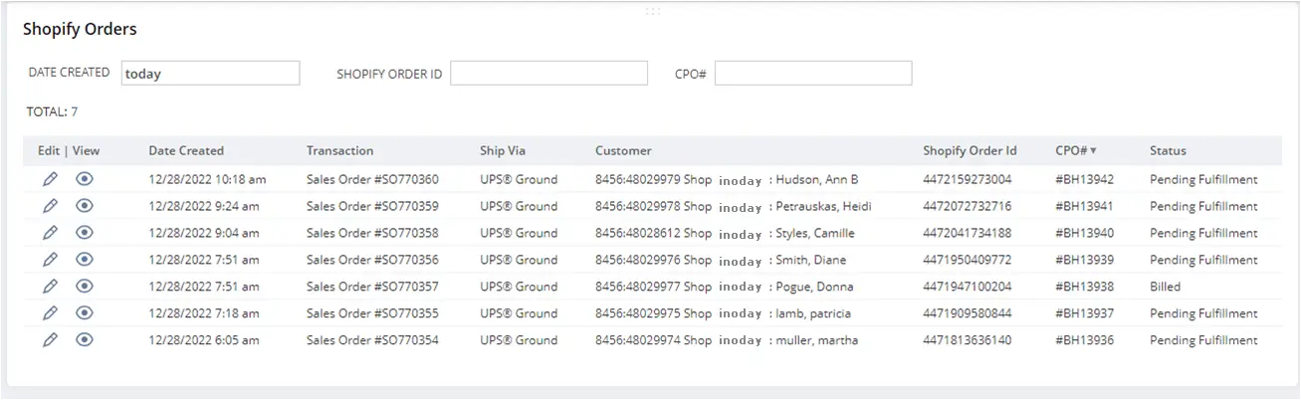
Task: Click CPO# value #BH13937
Action: 1084,313
